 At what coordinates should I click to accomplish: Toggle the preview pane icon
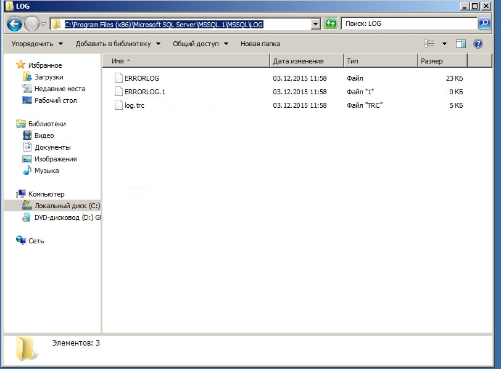460,44
